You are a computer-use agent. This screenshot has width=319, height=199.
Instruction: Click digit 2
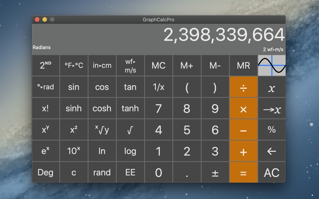[x=187, y=151]
